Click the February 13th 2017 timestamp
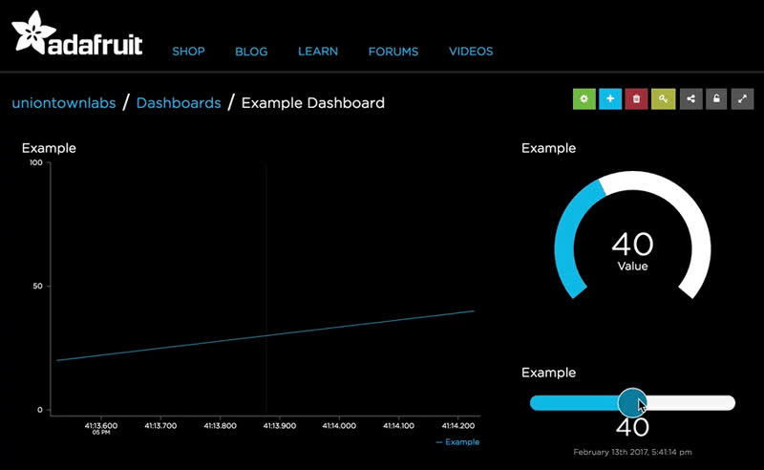Viewport: 764px width, 470px height. click(632, 452)
